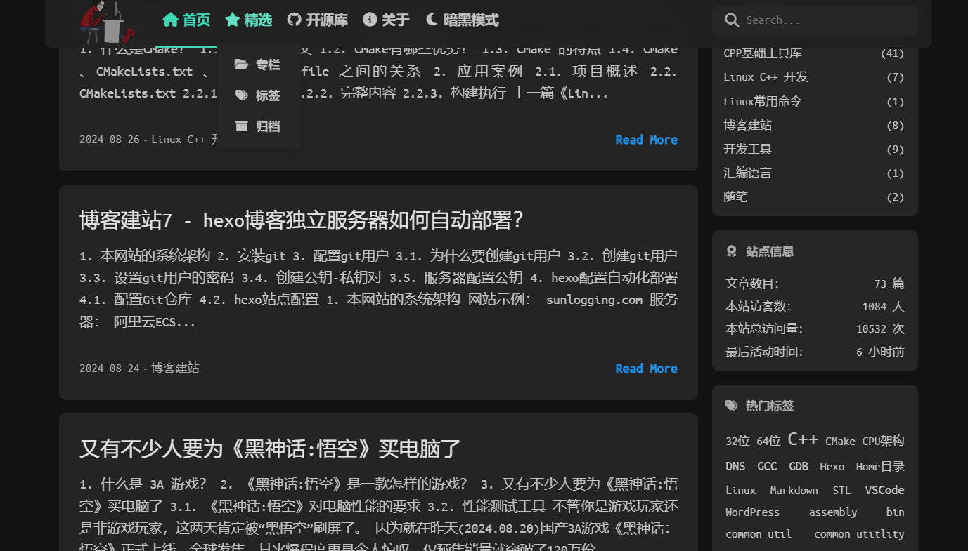Click Read More for hexo博客 post
The image size is (968, 551).
pos(646,369)
